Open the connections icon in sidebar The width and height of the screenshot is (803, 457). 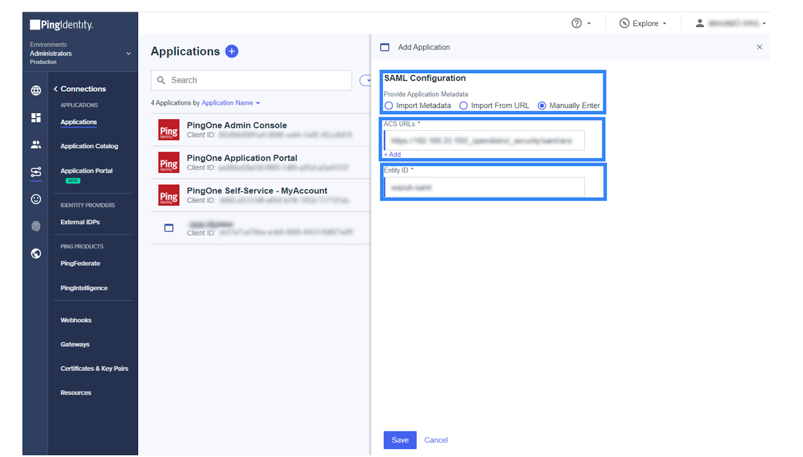[x=36, y=172]
